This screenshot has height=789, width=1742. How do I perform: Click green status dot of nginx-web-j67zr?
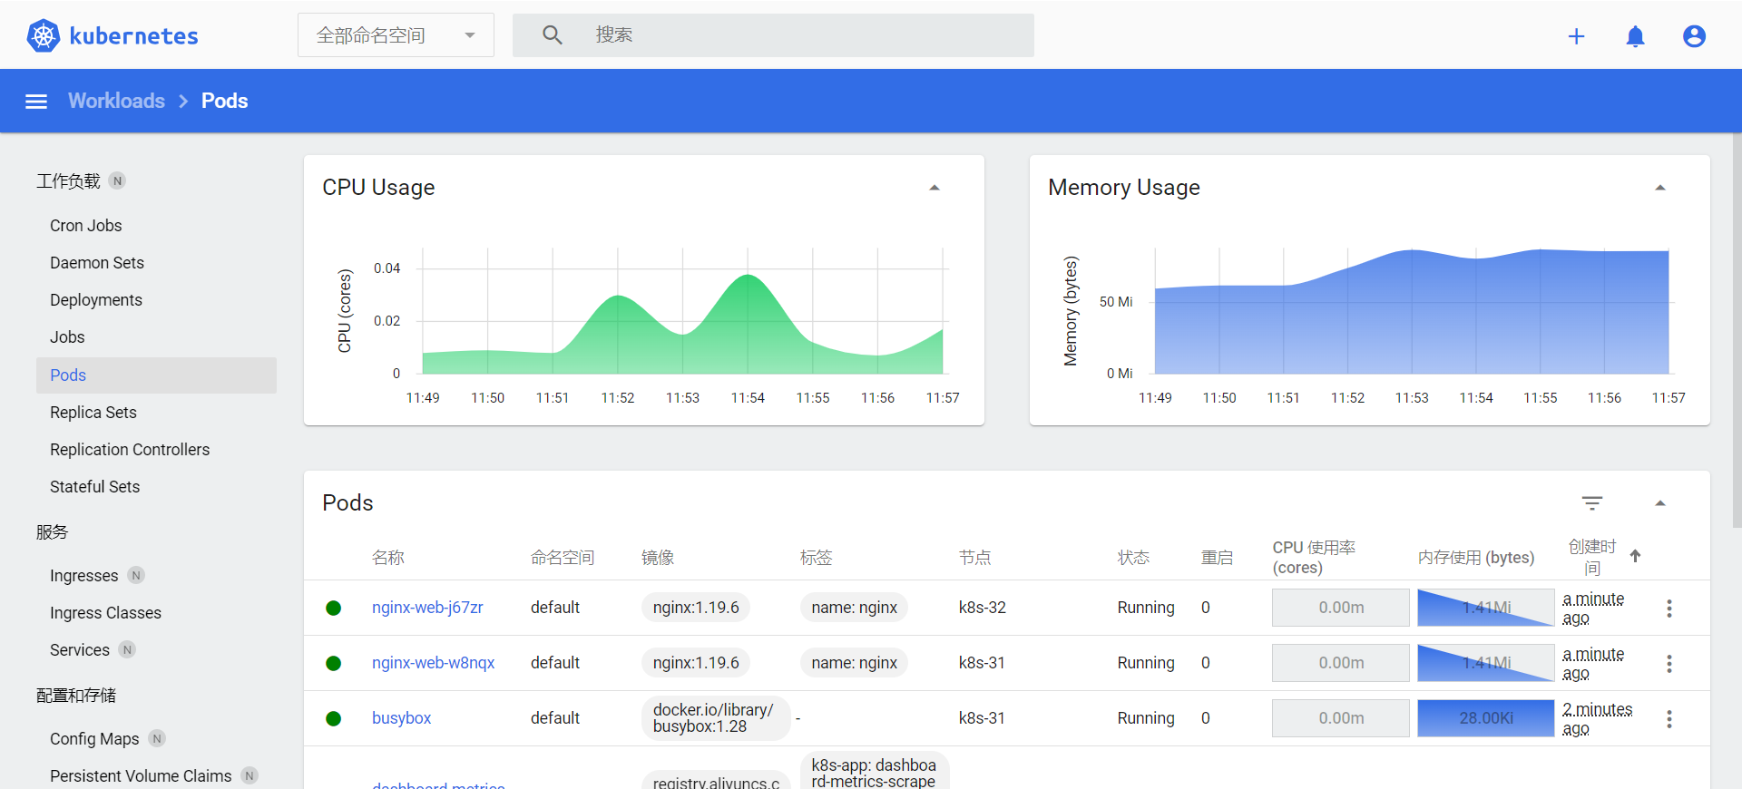(333, 608)
